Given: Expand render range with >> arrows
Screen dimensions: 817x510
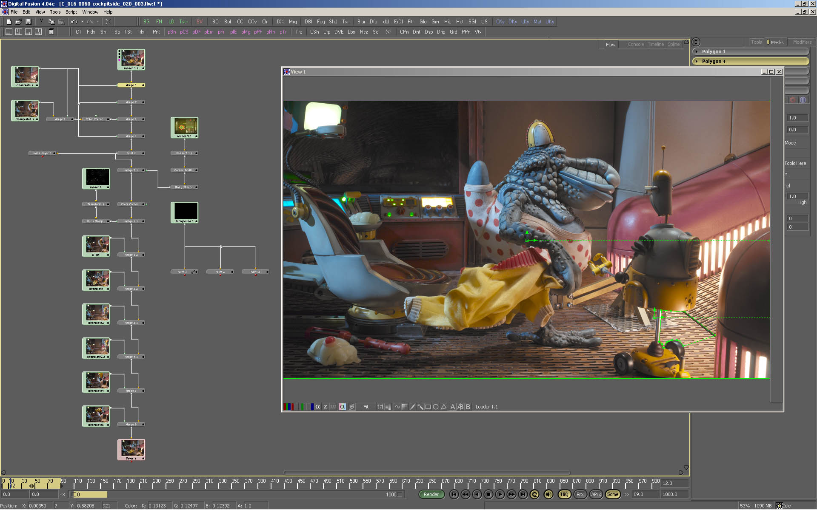Looking at the screenshot, I should [626, 494].
